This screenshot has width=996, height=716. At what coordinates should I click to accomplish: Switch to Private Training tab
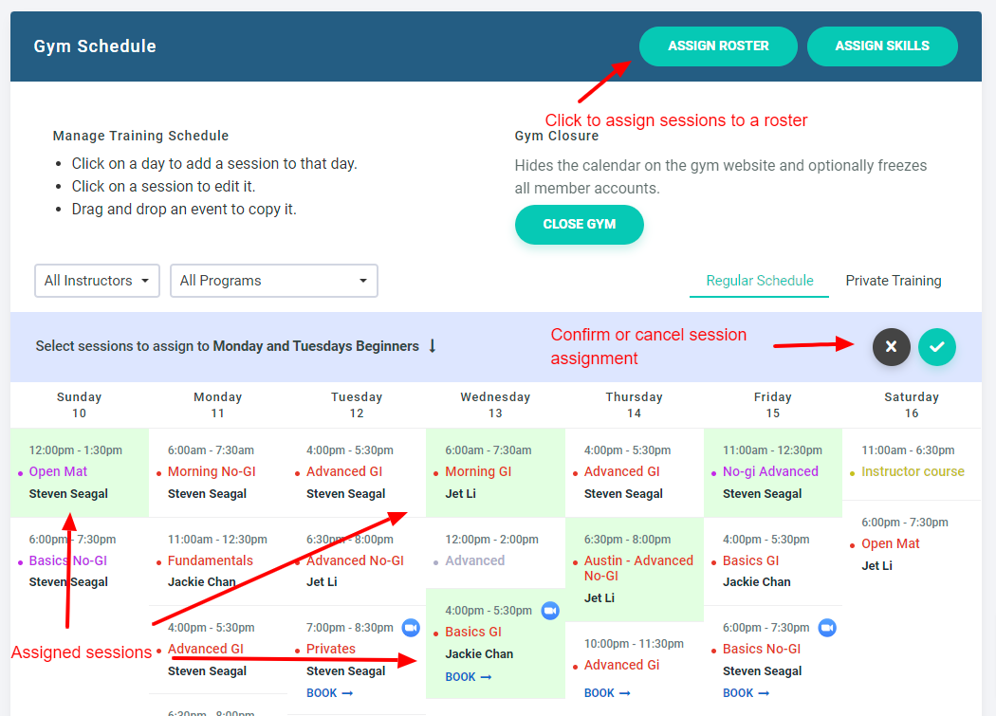click(x=893, y=281)
